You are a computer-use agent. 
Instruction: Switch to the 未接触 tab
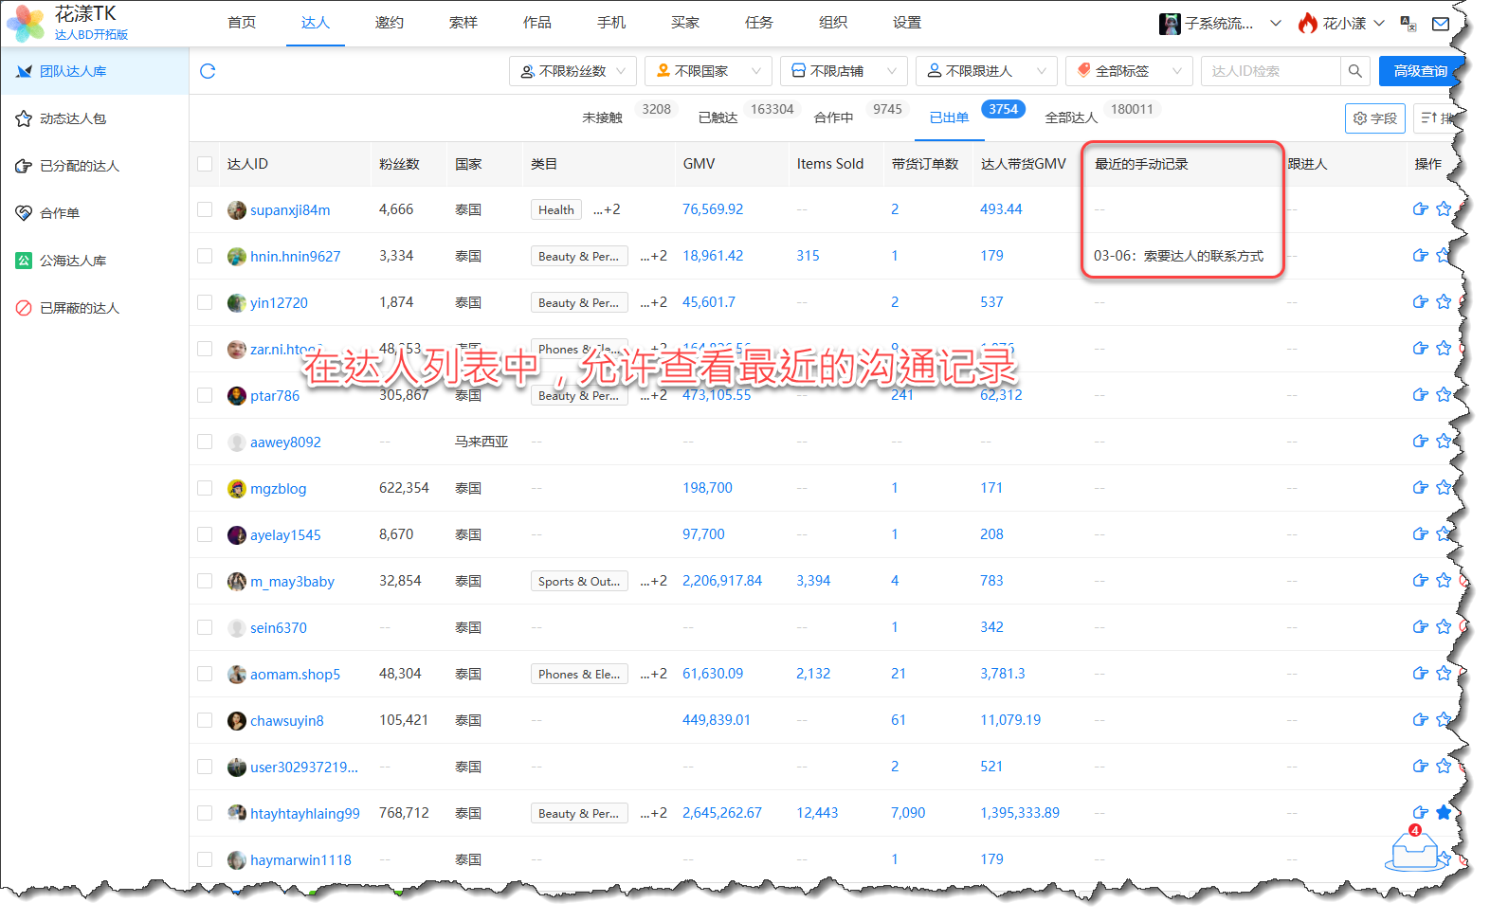tap(602, 117)
